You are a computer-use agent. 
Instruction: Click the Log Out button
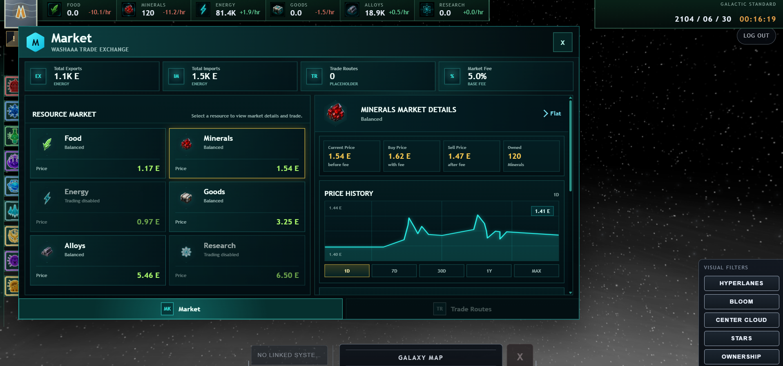pyautogui.click(x=756, y=36)
